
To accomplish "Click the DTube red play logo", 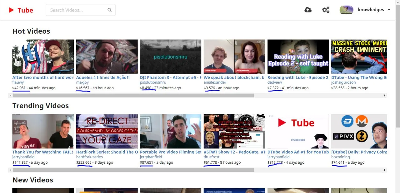I will pyautogui.click(x=11, y=10).
